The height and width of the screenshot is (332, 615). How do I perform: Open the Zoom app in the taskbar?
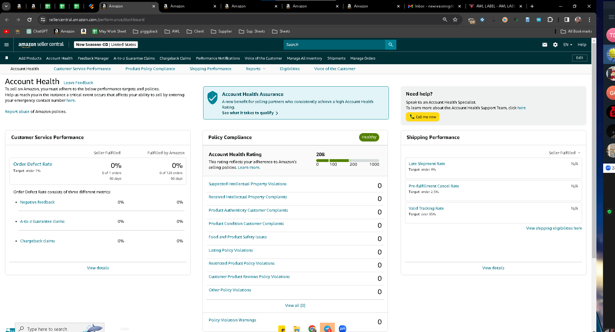pos(343,328)
